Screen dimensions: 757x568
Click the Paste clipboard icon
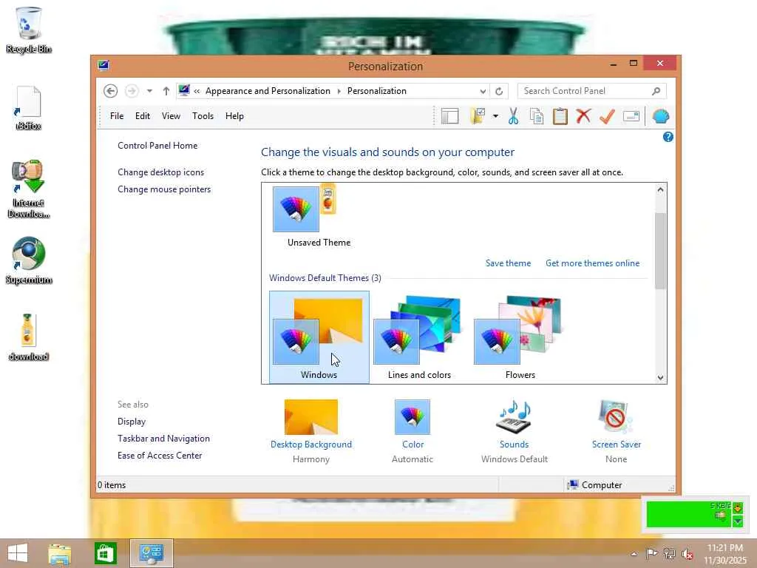coord(560,116)
